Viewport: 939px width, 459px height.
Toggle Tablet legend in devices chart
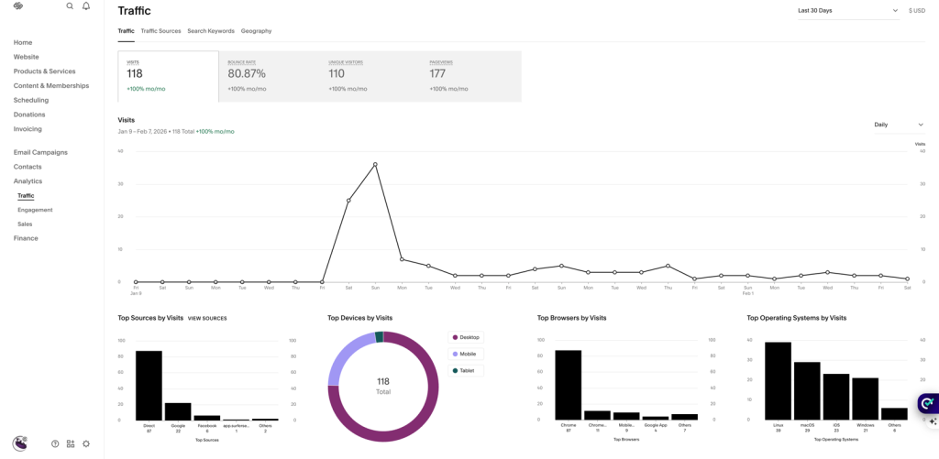pyautogui.click(x=466, y=370)
